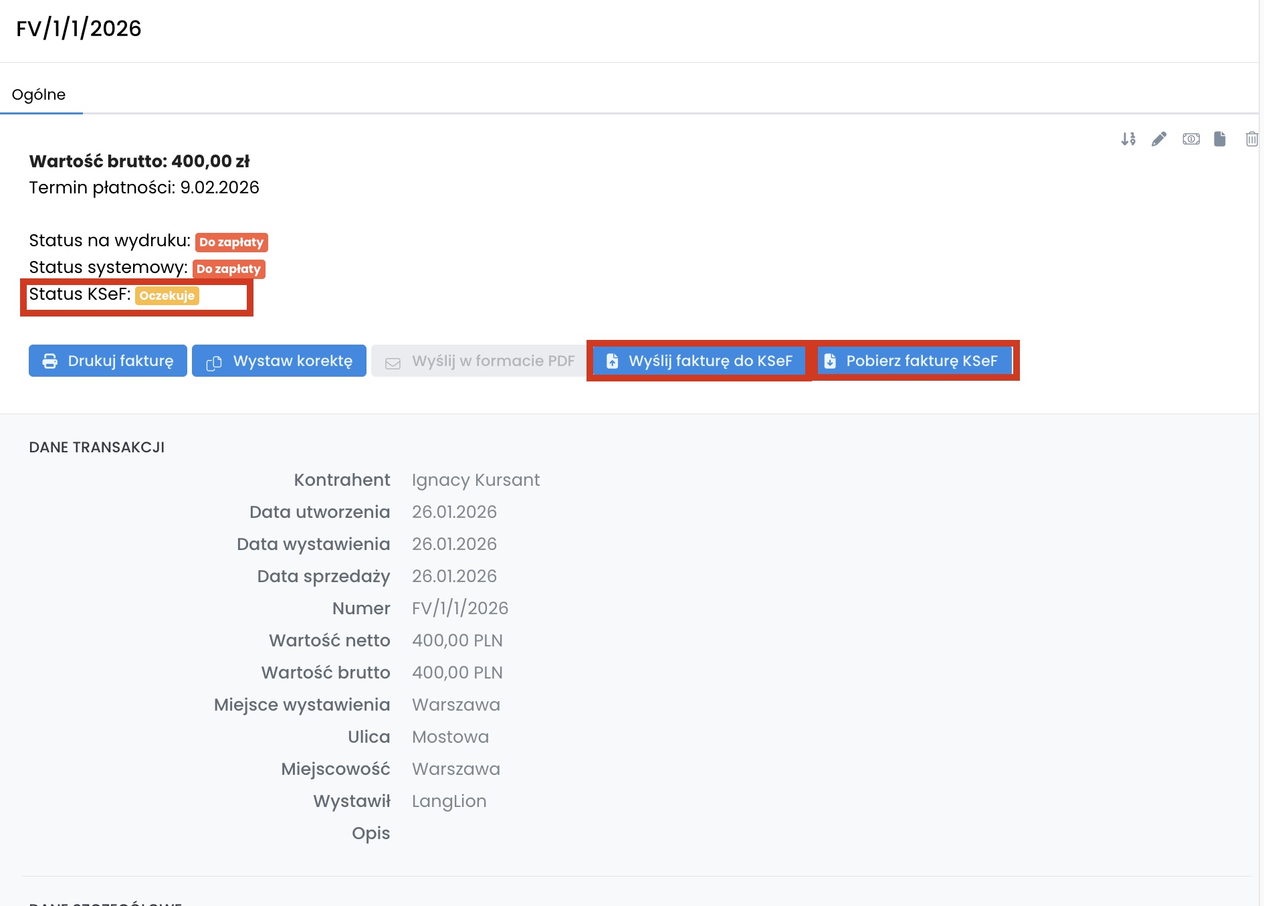1264x906 pixels.
Task: Click Do zapłaty badge beside Status systemowy
Action: 229,268
